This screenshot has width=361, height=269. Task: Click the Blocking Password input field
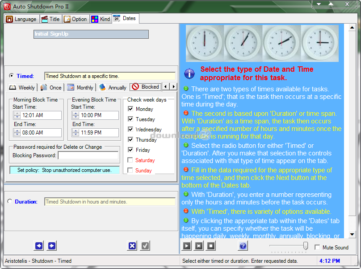pyautogui.click(x=88, y=155)
